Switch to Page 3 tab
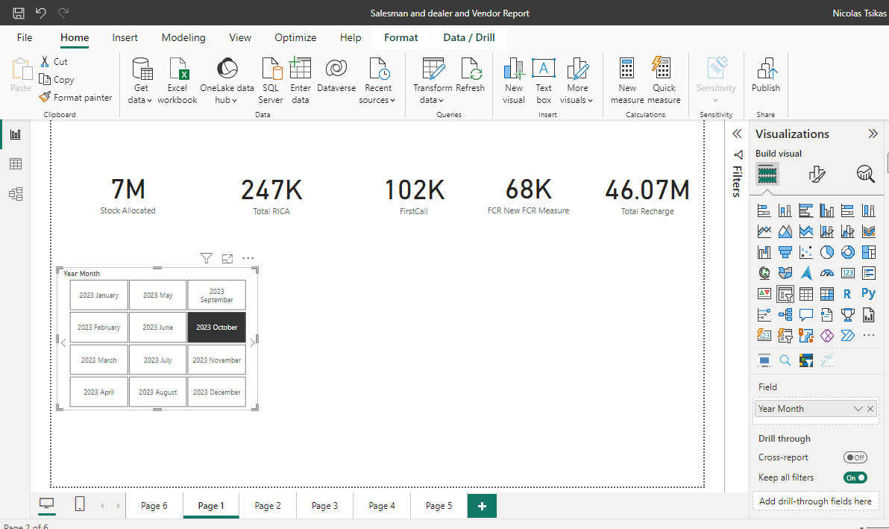The width and height of the screenshot is (889, 529). click(324, 506)
